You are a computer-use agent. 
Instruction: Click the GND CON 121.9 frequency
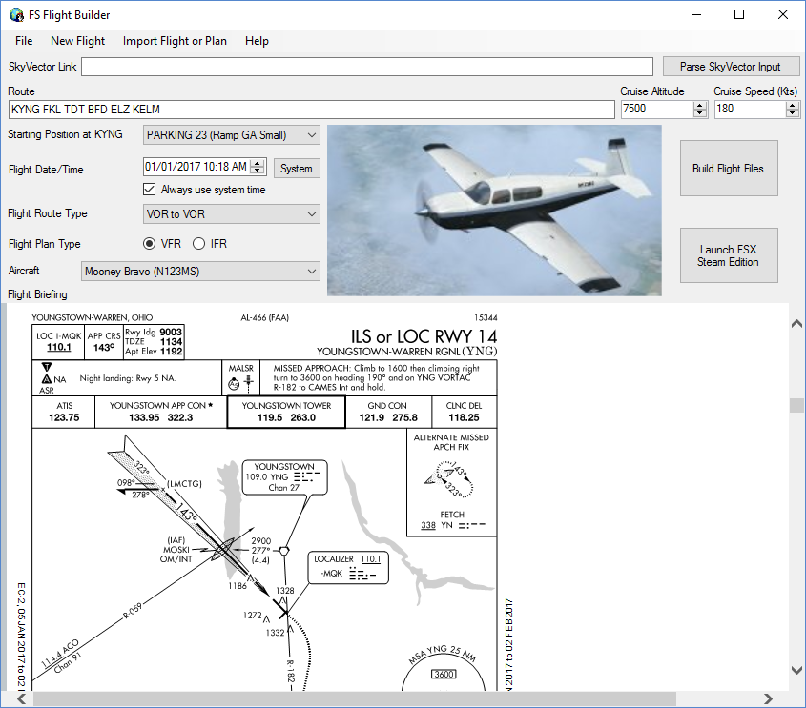point(388,412)
